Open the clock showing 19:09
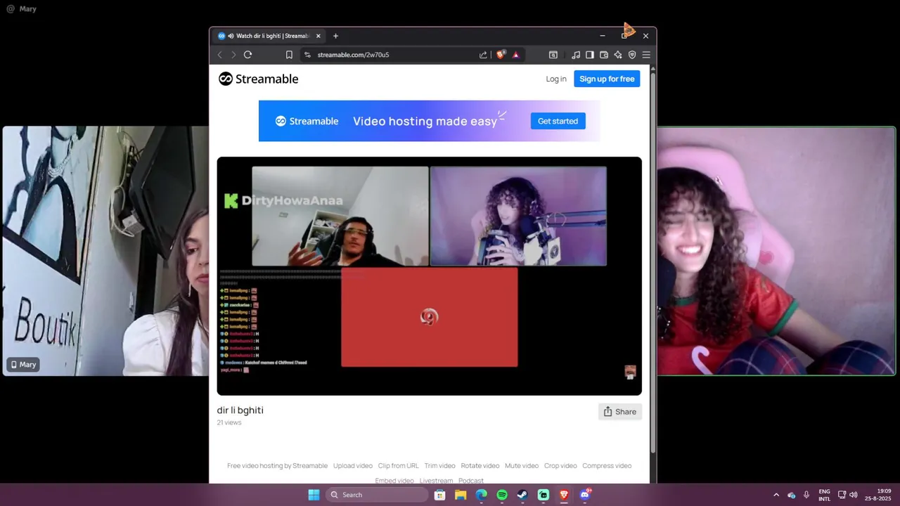 click(879, 495)
